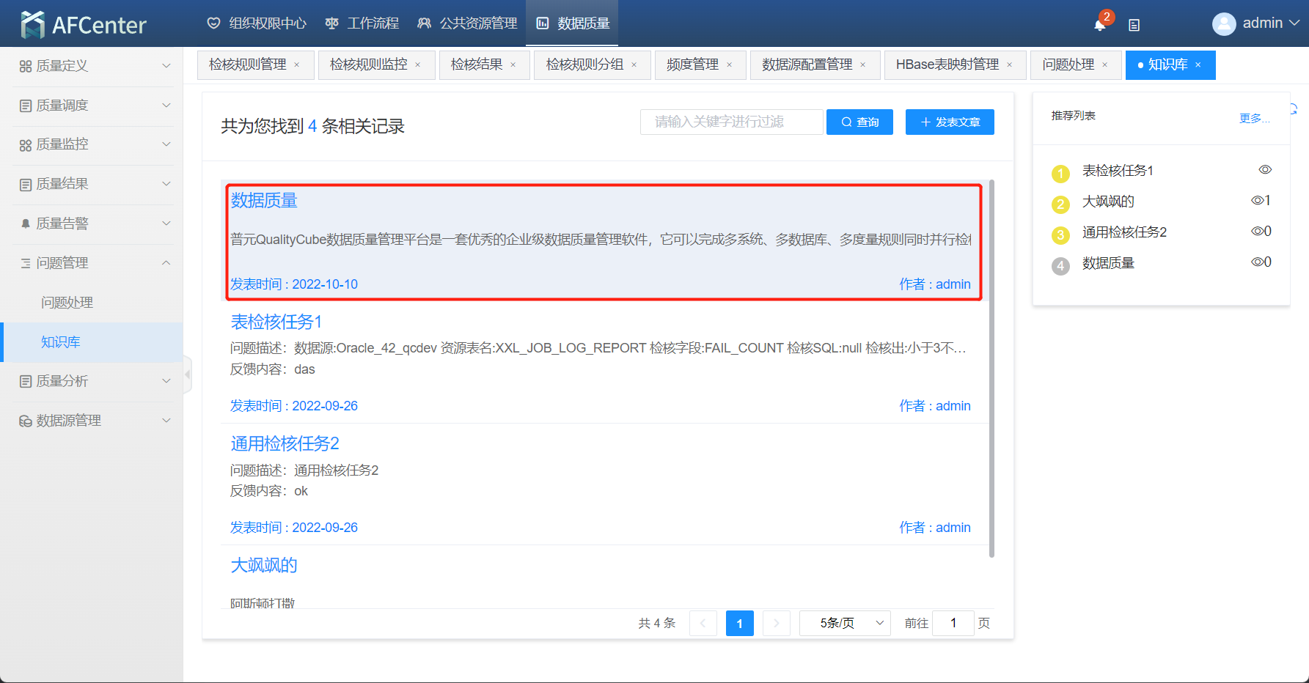
Task: Click the document icon beside the bell
Action: pos(1134,25)
